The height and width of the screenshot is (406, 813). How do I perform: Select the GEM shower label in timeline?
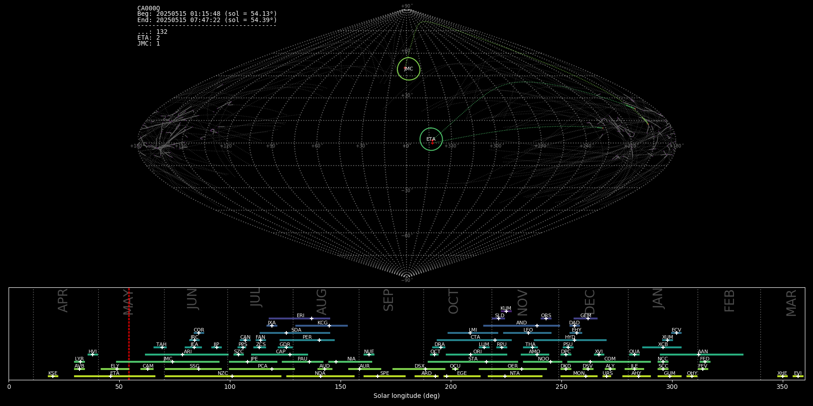pyautogui.click(x=586, y=316)
